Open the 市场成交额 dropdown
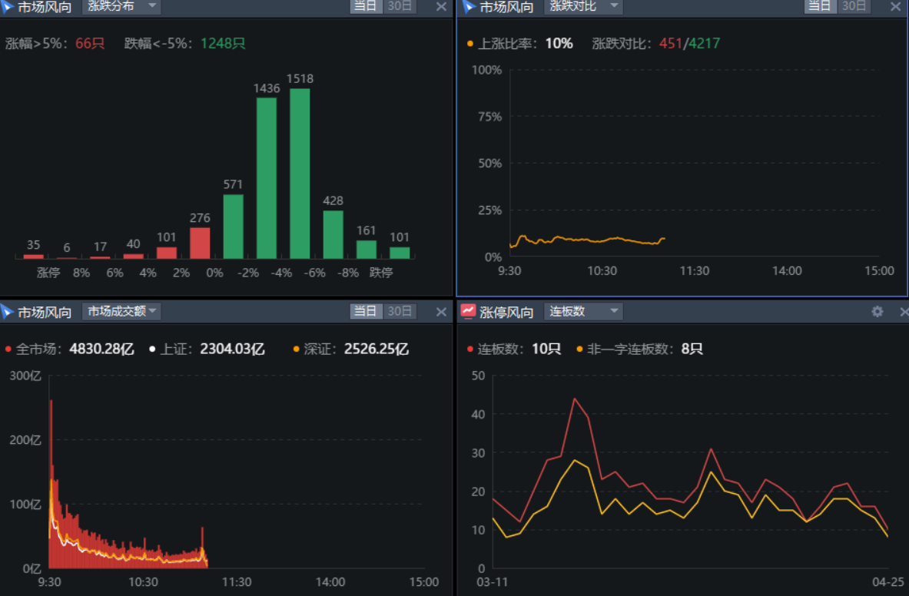The width and height of the screenshot is (909, 596). tap(121, 311)
